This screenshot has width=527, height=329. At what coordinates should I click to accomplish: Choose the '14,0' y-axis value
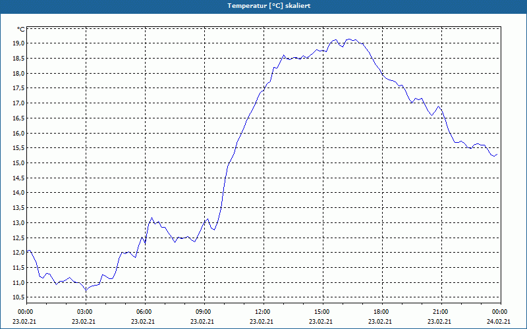tap(19, 193)
